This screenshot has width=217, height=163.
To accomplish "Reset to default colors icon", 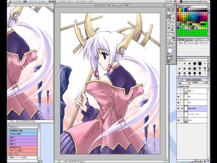I will 168,54.
